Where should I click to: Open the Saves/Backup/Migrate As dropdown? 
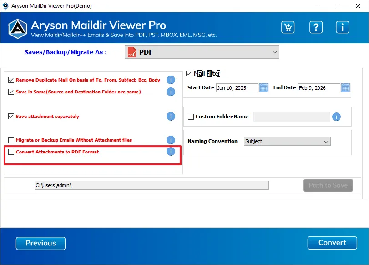point(202,52)
